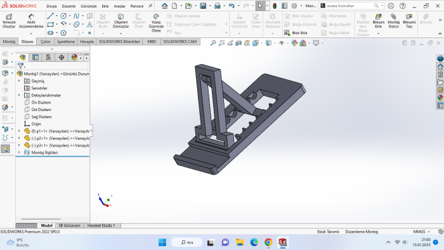Expand the (-) p3<1> component
Screen dimensions: 444x250
tap(19, 145)
